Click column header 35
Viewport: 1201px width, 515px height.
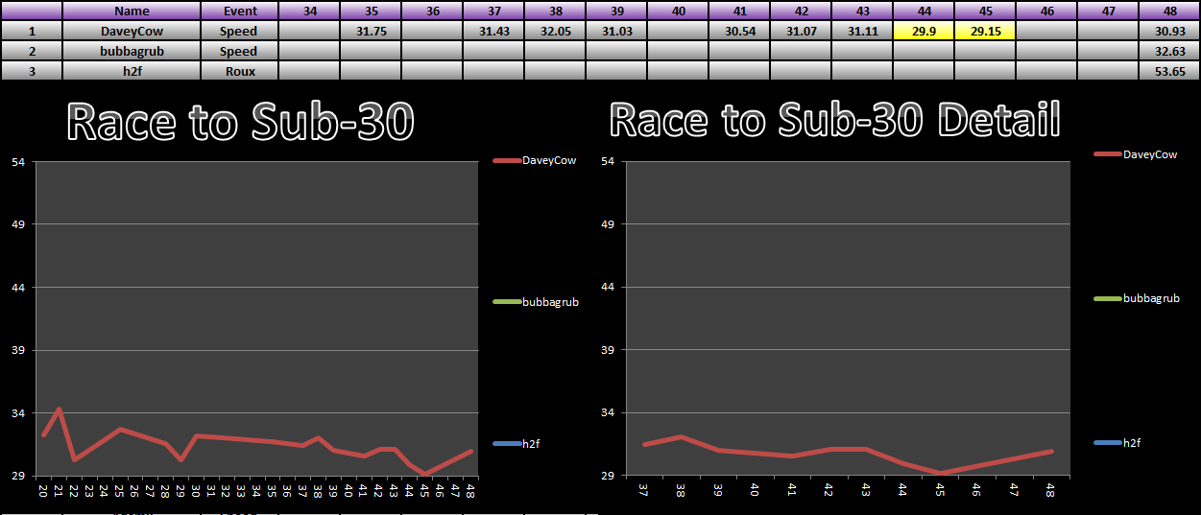(x=372, y=11)
